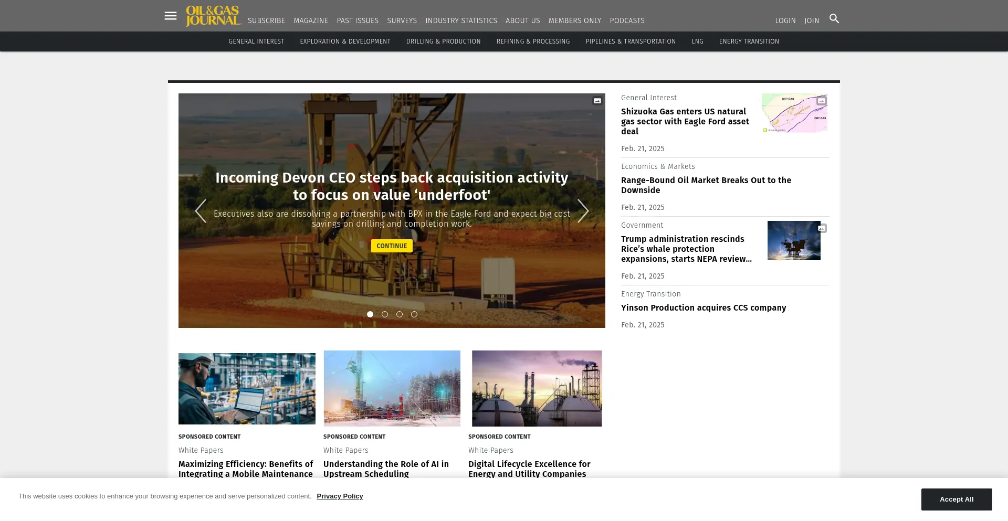1008x521 pixels.
Task: Select Drilling & Production category tab
Action: coord(443,41)
